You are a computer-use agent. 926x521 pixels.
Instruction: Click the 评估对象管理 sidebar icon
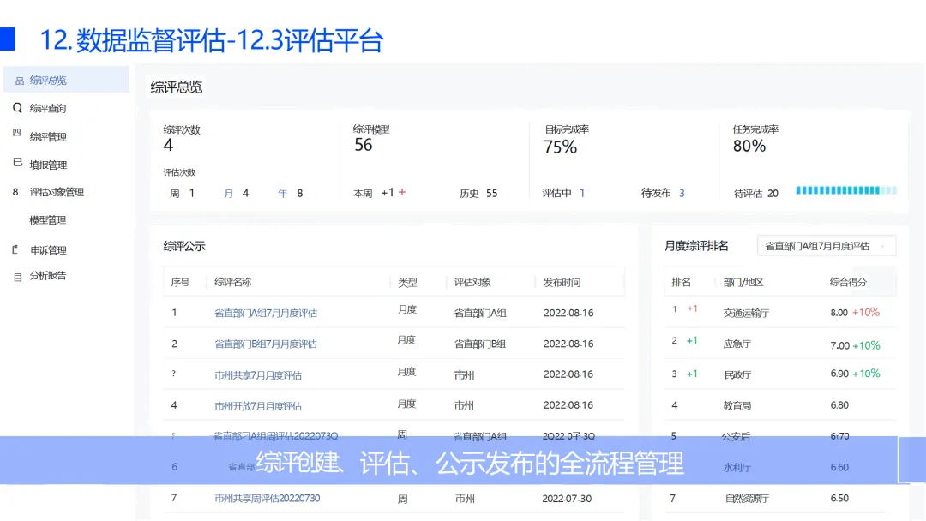pyautogui.click(x=15, y=192)
